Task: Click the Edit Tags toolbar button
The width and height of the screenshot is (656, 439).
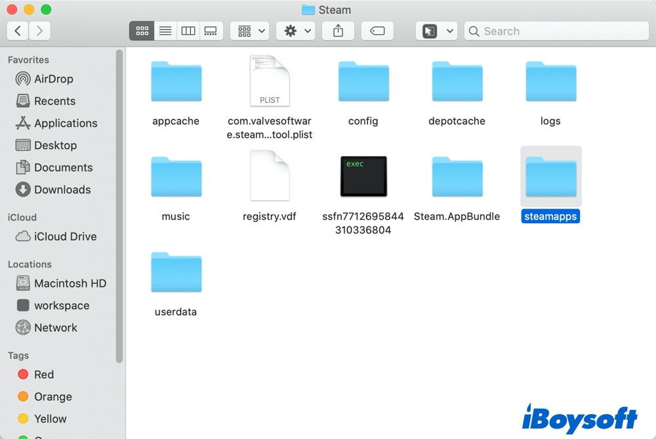Action: 377,31
